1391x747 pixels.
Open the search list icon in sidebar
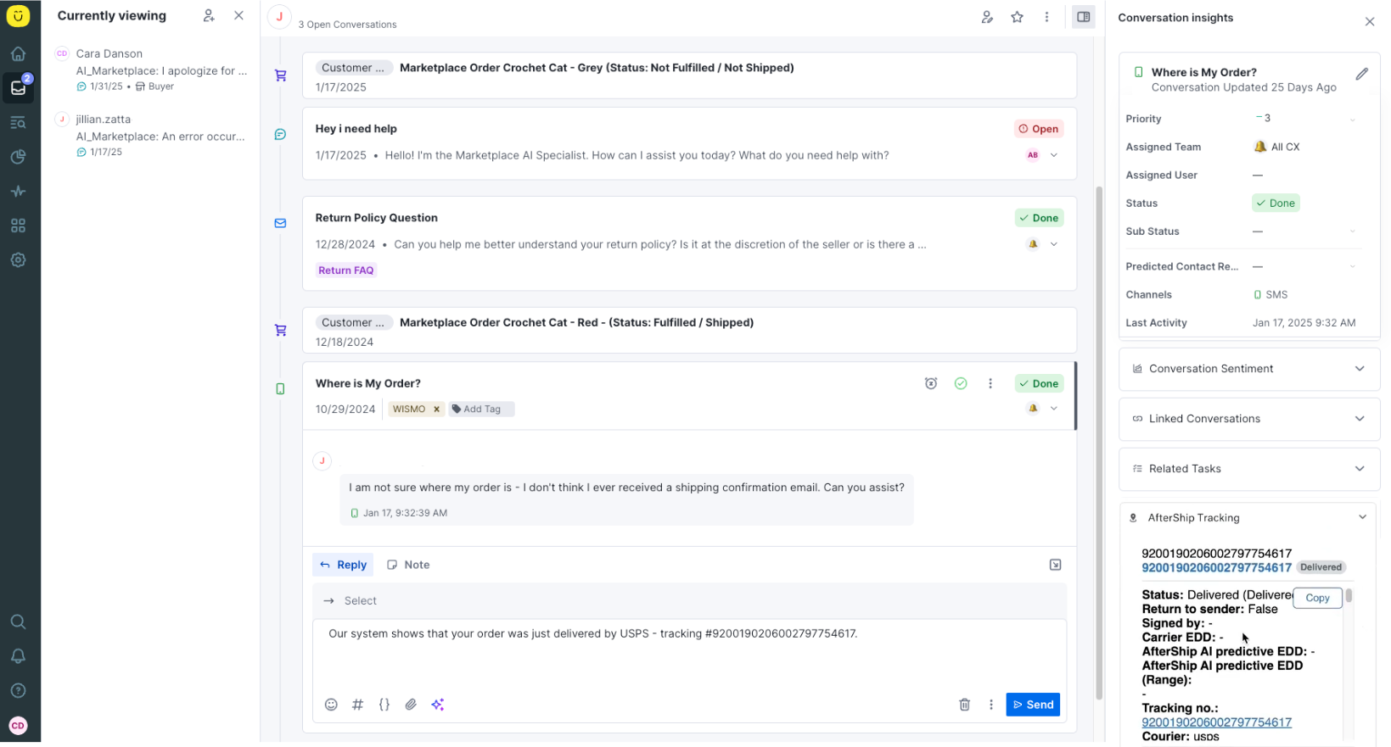click(x=18, y=123)
